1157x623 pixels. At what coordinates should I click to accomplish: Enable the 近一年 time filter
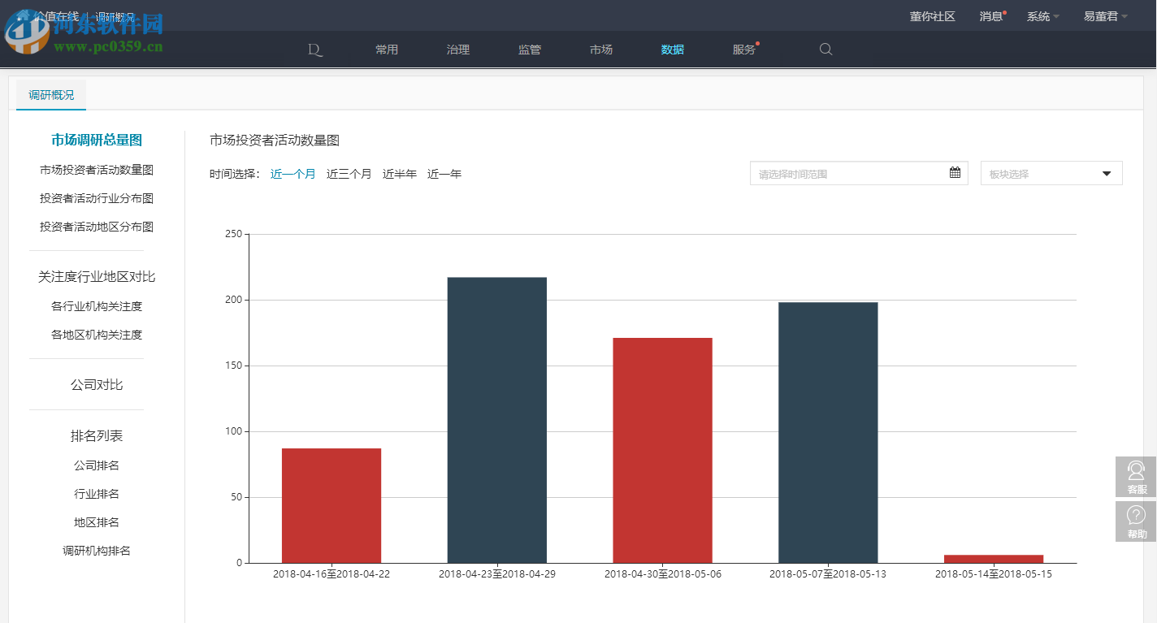(445, 173)
